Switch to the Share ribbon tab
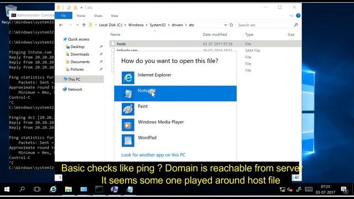Image resolution: width=354 pixels, height=199 pixels. [98, 16]
